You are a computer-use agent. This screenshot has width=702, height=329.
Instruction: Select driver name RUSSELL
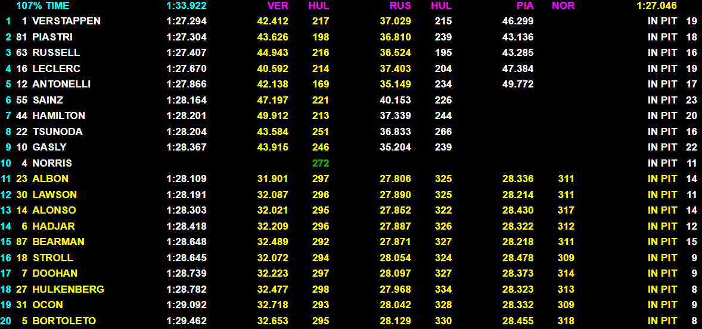point(56,52)
